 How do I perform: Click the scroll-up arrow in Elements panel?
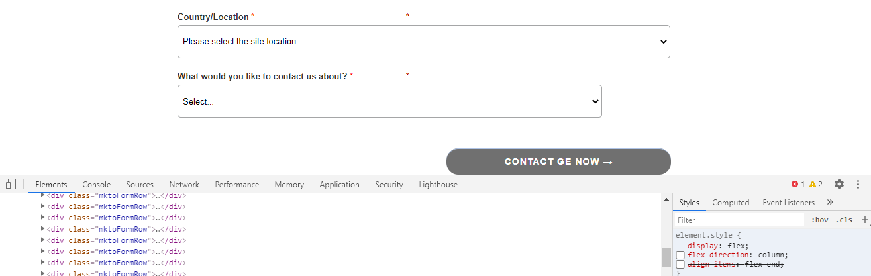[666, 199]
